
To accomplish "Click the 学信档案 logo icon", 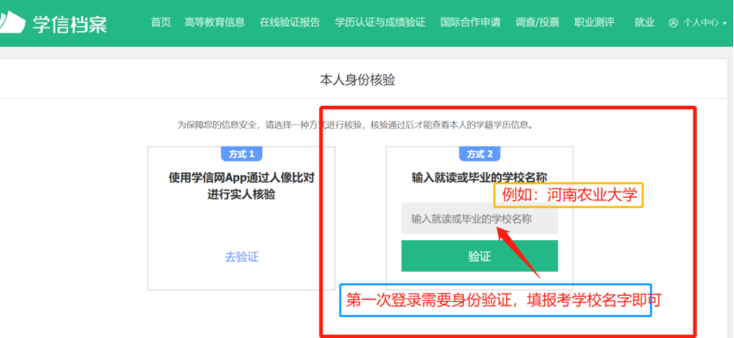I will 12,23.
